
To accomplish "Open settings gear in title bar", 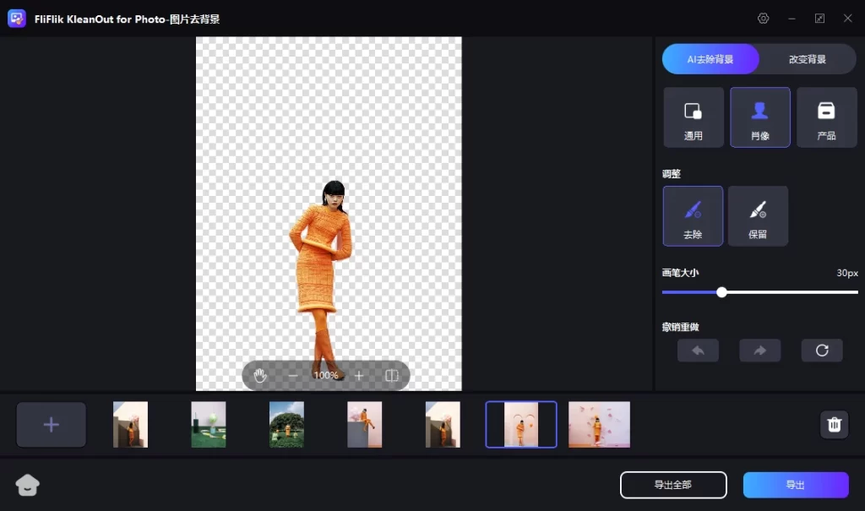I will (764, 19).
